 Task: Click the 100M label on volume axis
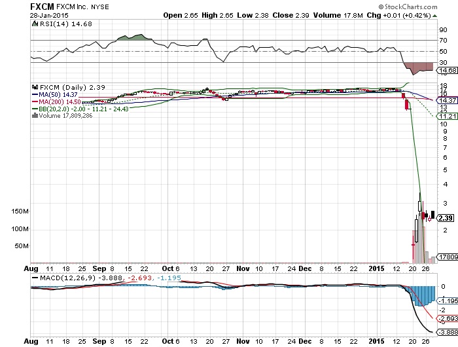click(x=20, y=229)
